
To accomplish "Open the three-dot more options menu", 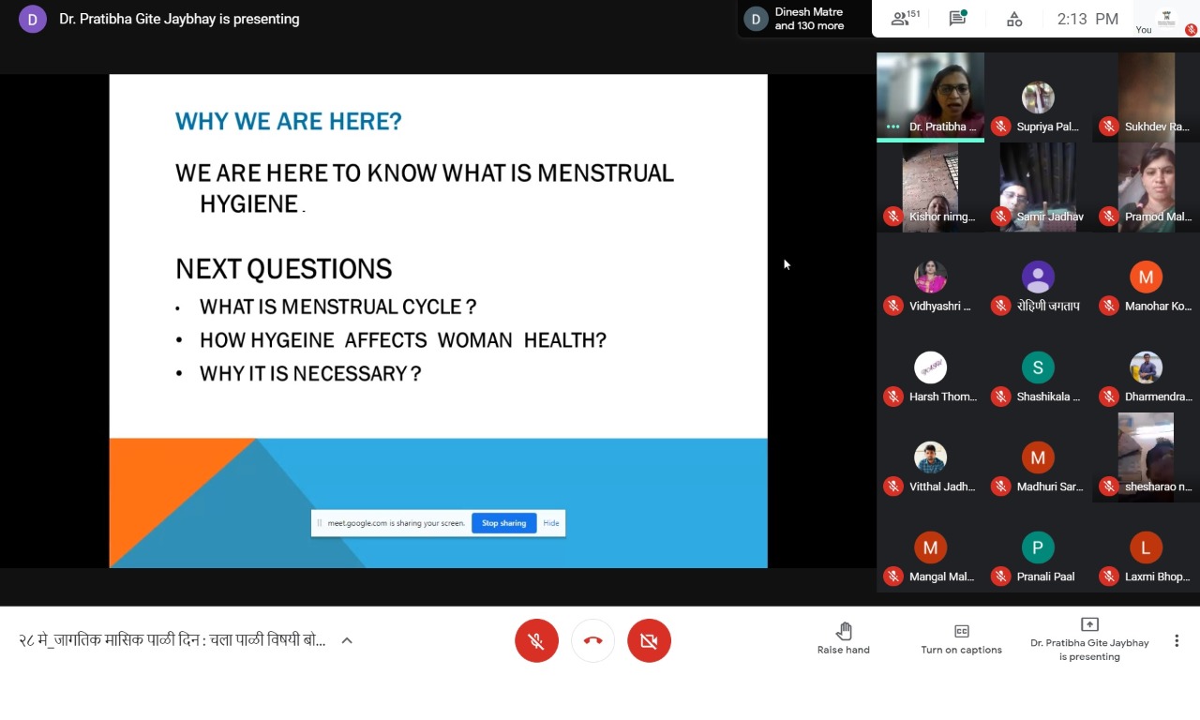I will point(1177,641).
